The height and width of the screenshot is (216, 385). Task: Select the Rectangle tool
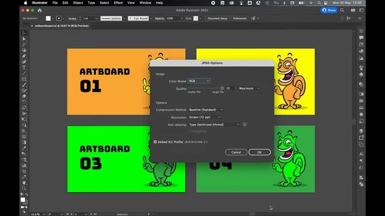tap(24, 79)
